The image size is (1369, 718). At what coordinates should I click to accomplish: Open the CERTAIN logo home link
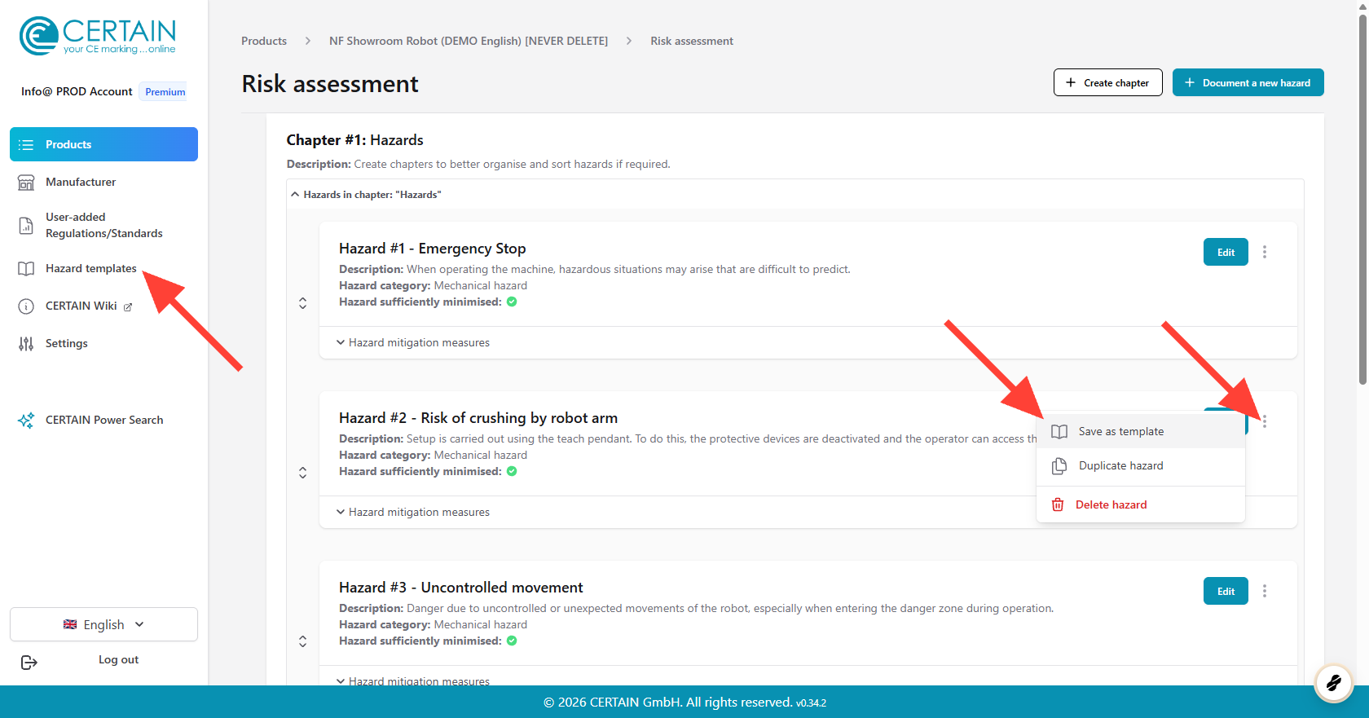98,36
